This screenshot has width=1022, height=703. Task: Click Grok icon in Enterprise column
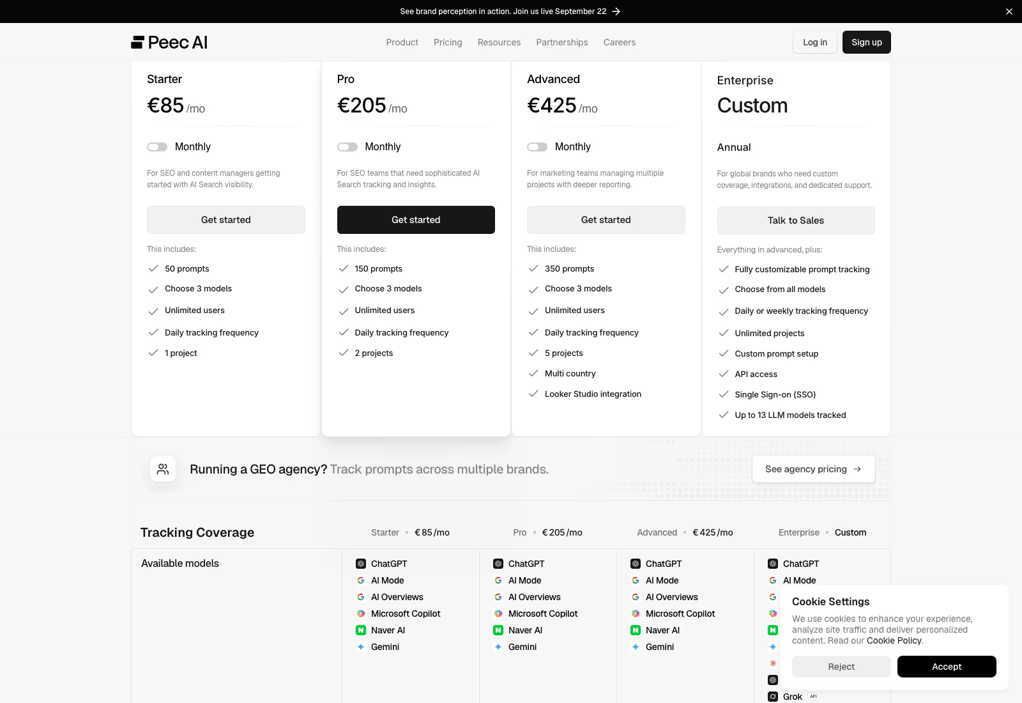point(773,697)
